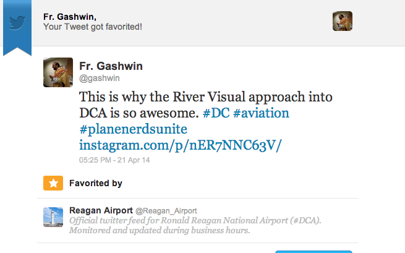Click the "Fr. Gashwin," greeting in the header
This screenshot has height=253, width=405.
click(69, 17)
